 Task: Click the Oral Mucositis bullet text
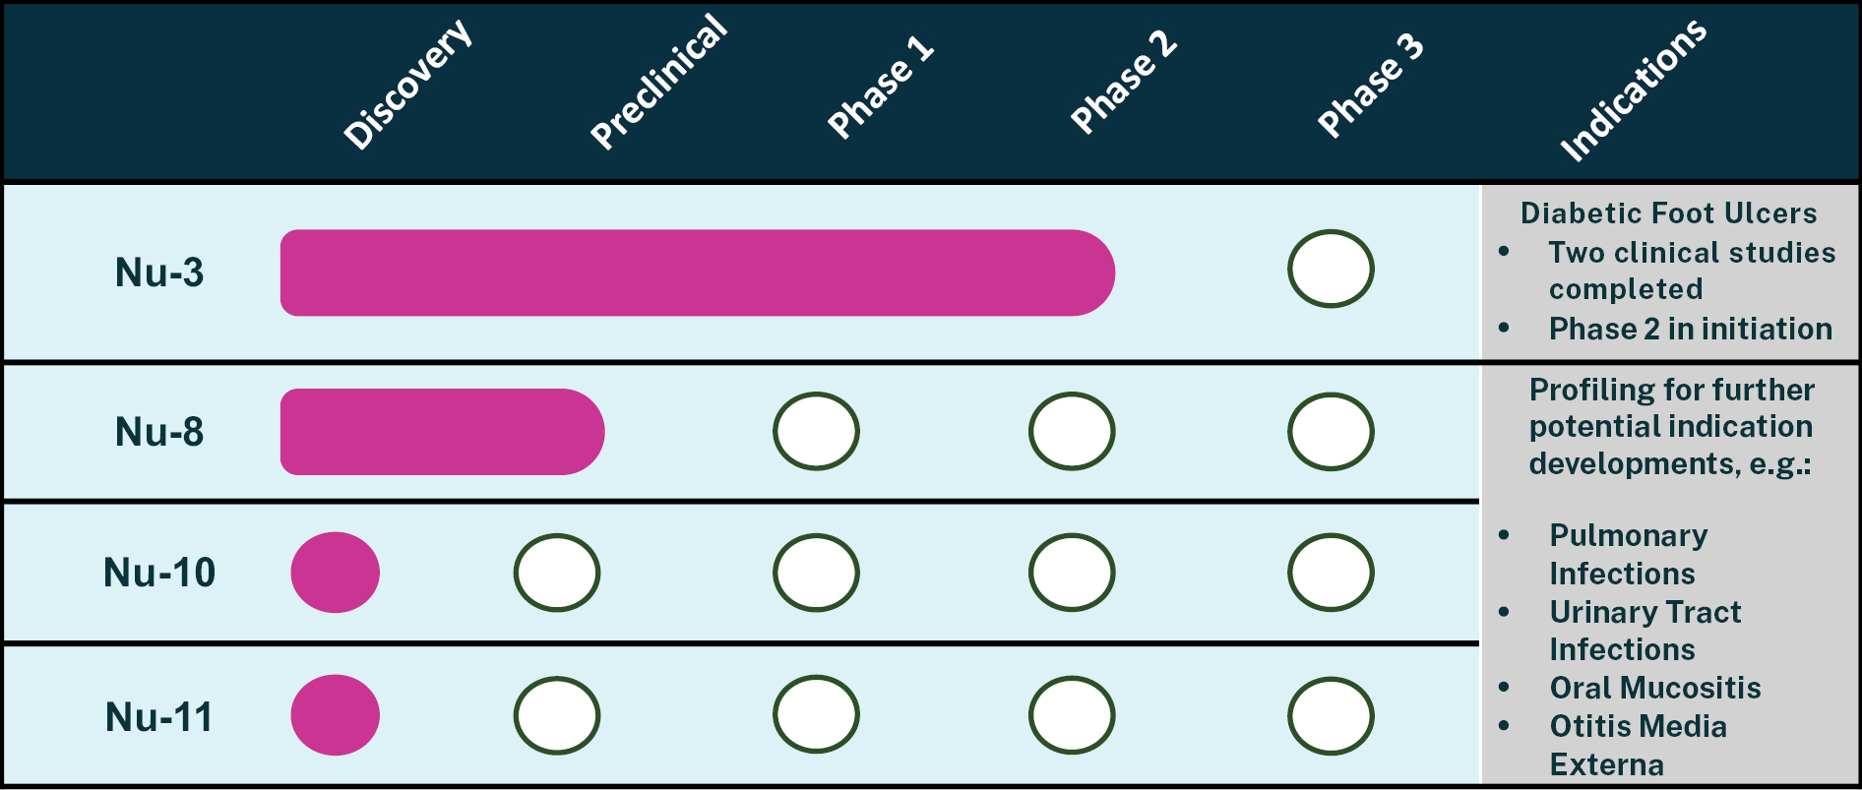tap(1654, 688)
